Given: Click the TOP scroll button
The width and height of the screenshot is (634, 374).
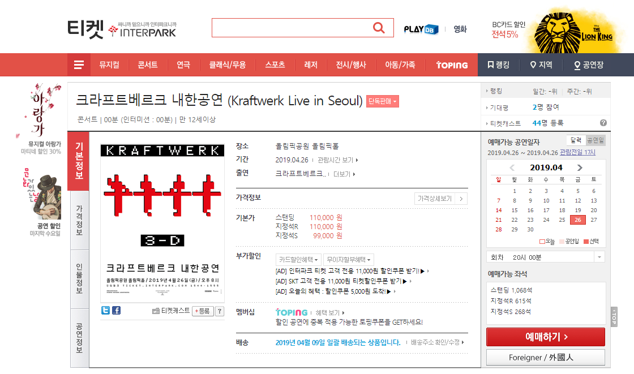Looking at the screenshot, I should coord(614,317).
